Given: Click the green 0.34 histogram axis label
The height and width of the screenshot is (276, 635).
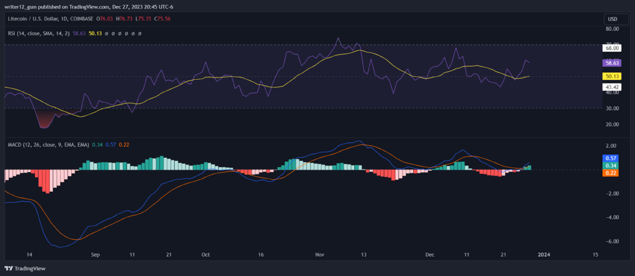Looking at the screenshot, I should 611,165.
